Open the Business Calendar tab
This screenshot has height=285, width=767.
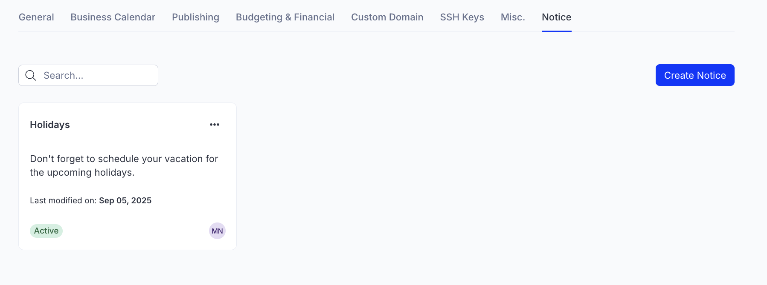click(x=113, y=17)
